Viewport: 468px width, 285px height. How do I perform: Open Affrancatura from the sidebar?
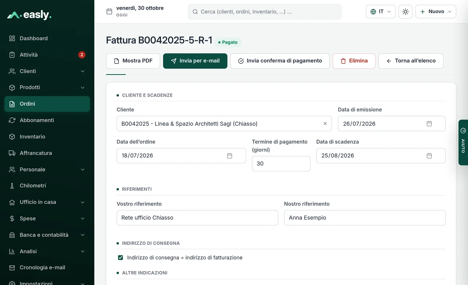point(47,153)
